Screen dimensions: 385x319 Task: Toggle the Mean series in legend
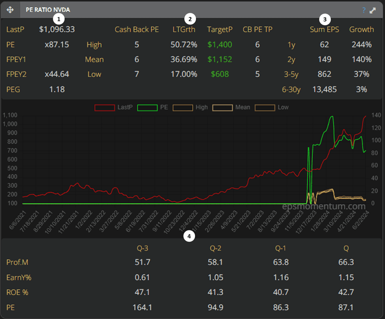click(x=231, y=108)
